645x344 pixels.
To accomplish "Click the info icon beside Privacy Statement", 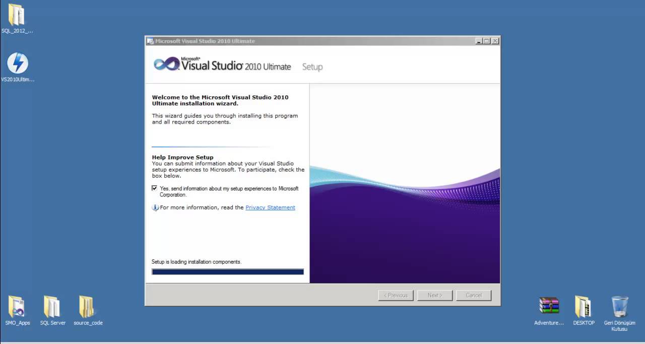I will (155, 208).
